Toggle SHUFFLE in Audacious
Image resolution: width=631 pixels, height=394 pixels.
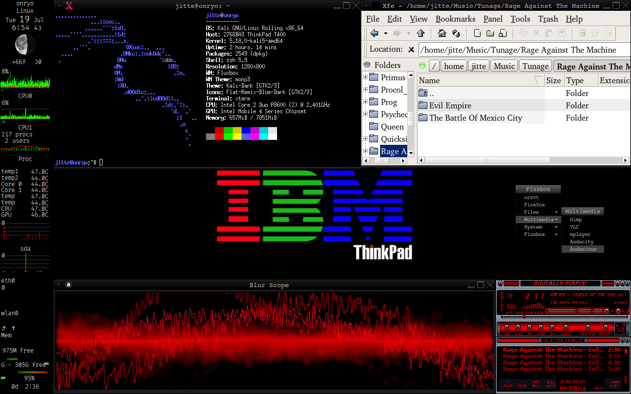click(588, 327)
